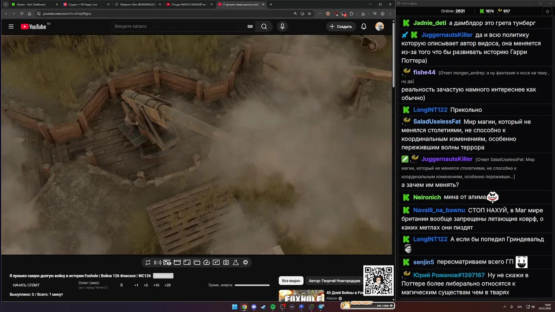Open the tab search dropdown arrow
Viewport: 555px width, 312px height.
(5, 4)
